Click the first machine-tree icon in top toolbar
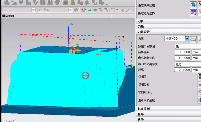The height and width of the screenshot is (122, 201). [x=7, y=3]
